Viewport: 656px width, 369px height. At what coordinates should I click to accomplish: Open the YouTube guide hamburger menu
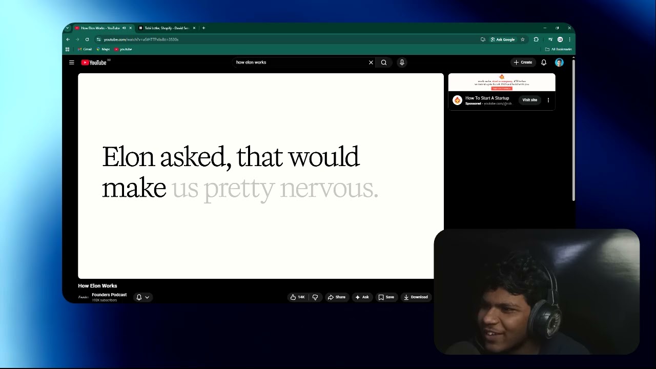tap(72, 63)
